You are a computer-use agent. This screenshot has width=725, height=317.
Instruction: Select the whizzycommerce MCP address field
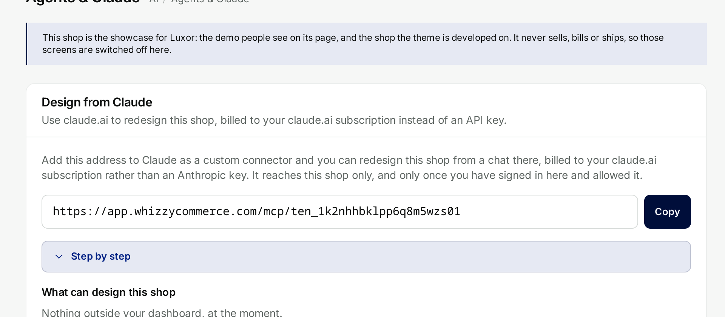coord(339,212)
